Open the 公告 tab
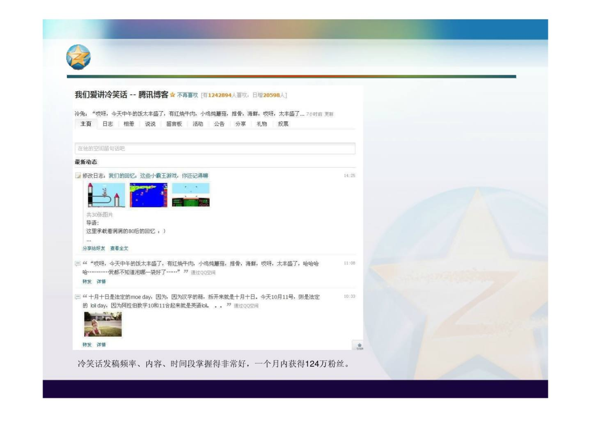This screenshot has width=591, height=443. (219, 124)
